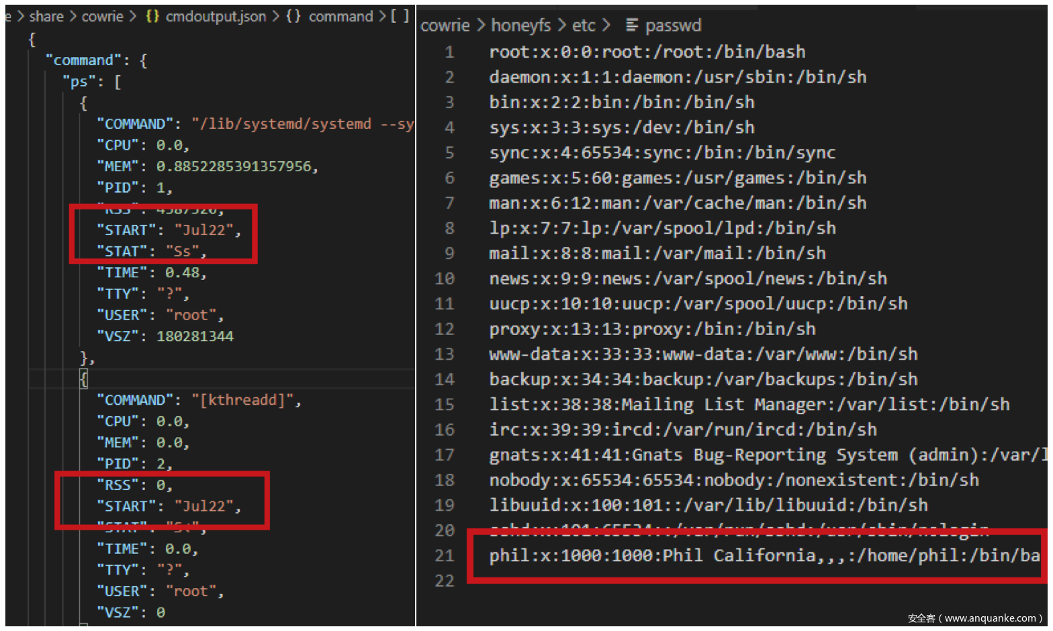Click line number 1 in passwd gutter
The image size is (1053, 631).
pyautogui.click(x=449, y=52)
